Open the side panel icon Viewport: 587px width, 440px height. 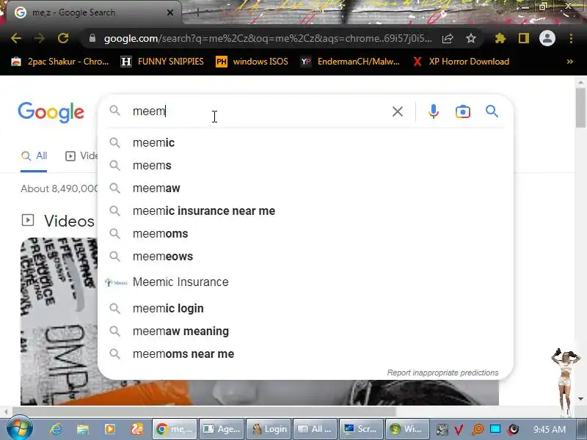(524, 38)
